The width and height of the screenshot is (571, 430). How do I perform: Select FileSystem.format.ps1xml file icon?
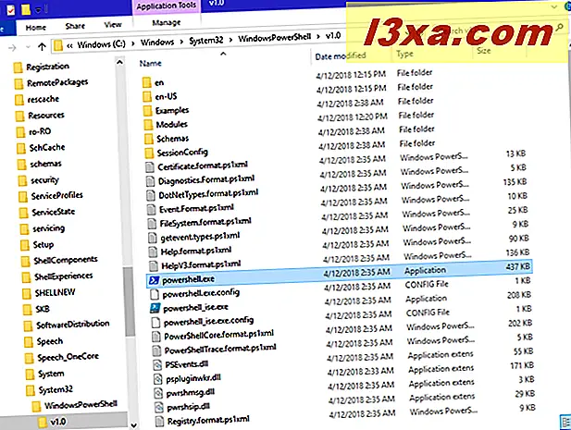(x=152, y=223)
